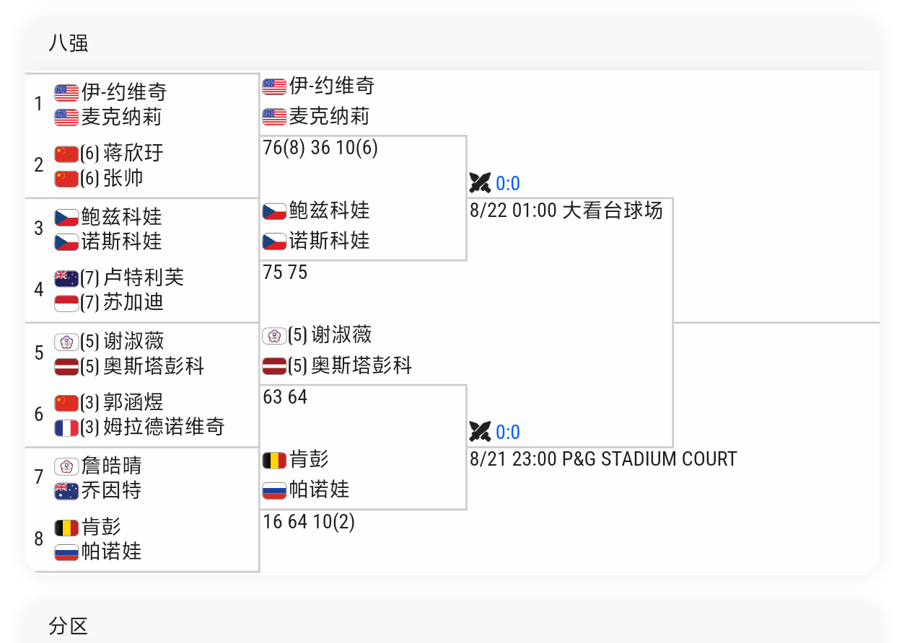907x643 pixels.
Task: Click the Belgium flag beside semifinal 肯彭
Action: 274,459
